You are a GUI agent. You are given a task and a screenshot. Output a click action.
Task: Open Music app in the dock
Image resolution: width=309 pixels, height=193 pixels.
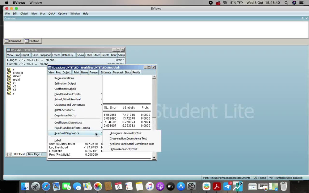[150, 186]
